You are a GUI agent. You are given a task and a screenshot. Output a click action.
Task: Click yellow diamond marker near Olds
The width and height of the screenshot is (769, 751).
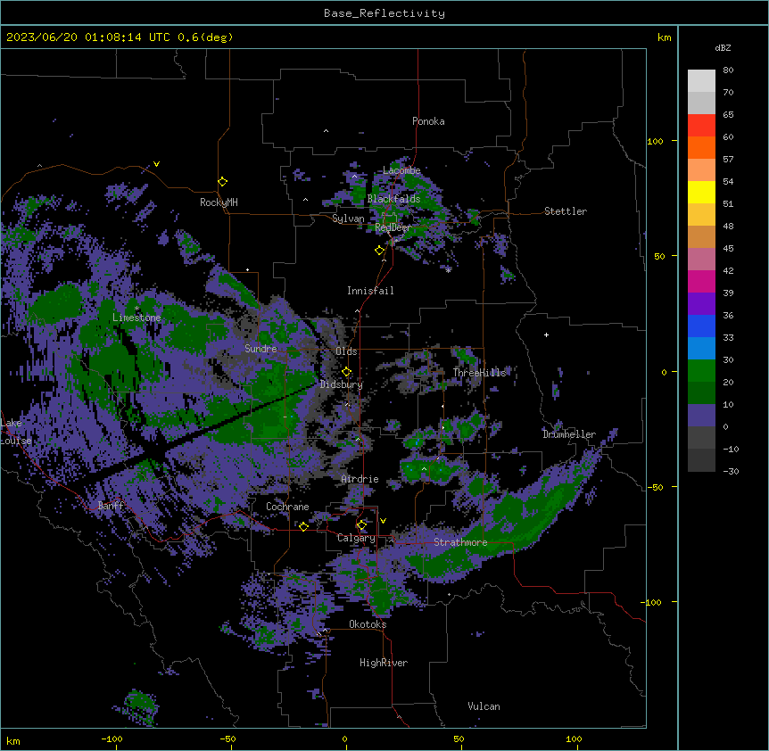[x=346, y=372]
